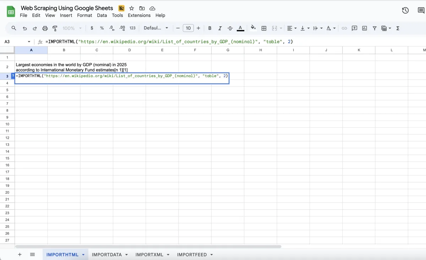Increase the font size with plus
Image resolution: width=426 pixels, height=260 pixels.
click(x=198, y=28)
